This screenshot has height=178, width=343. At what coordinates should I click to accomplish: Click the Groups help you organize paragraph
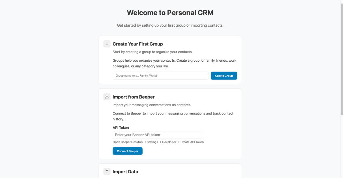click(x=175, y=63)
